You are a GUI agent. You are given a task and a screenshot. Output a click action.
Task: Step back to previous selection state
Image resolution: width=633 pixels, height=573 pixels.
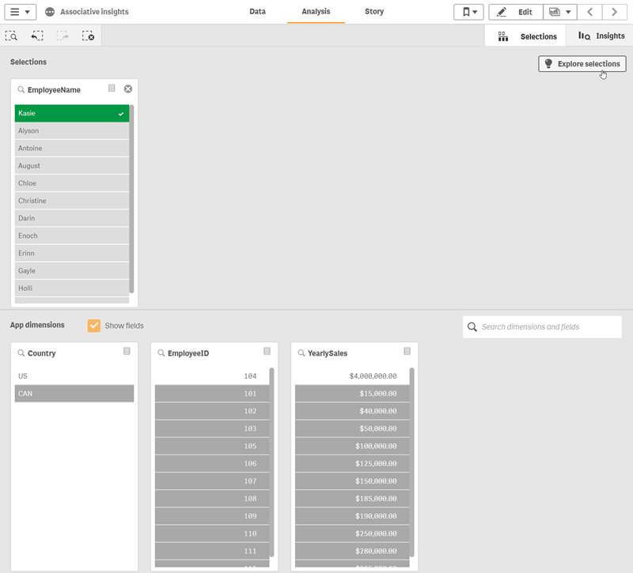(36, 36)
